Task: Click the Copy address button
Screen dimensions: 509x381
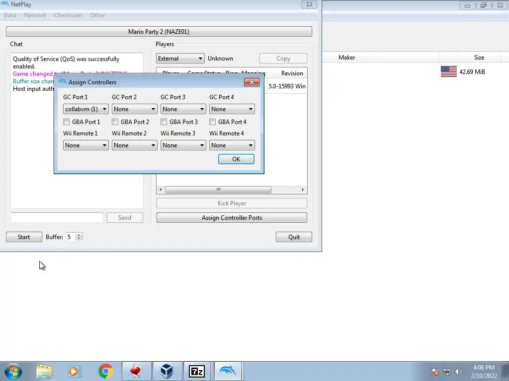Action: point(283,59)
